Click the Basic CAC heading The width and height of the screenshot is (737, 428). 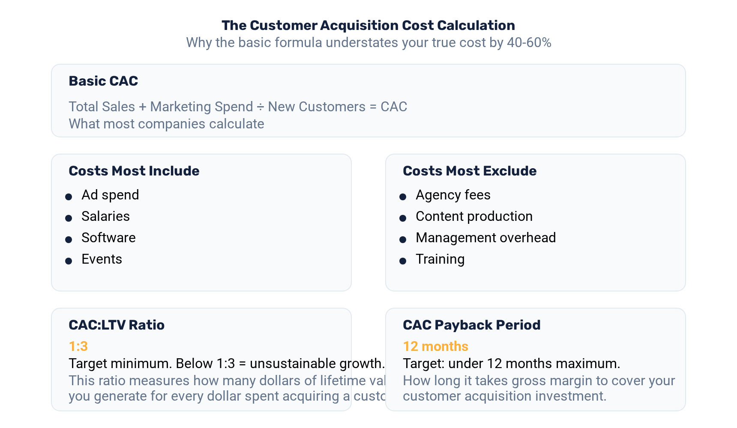click(x=103, y=81)
